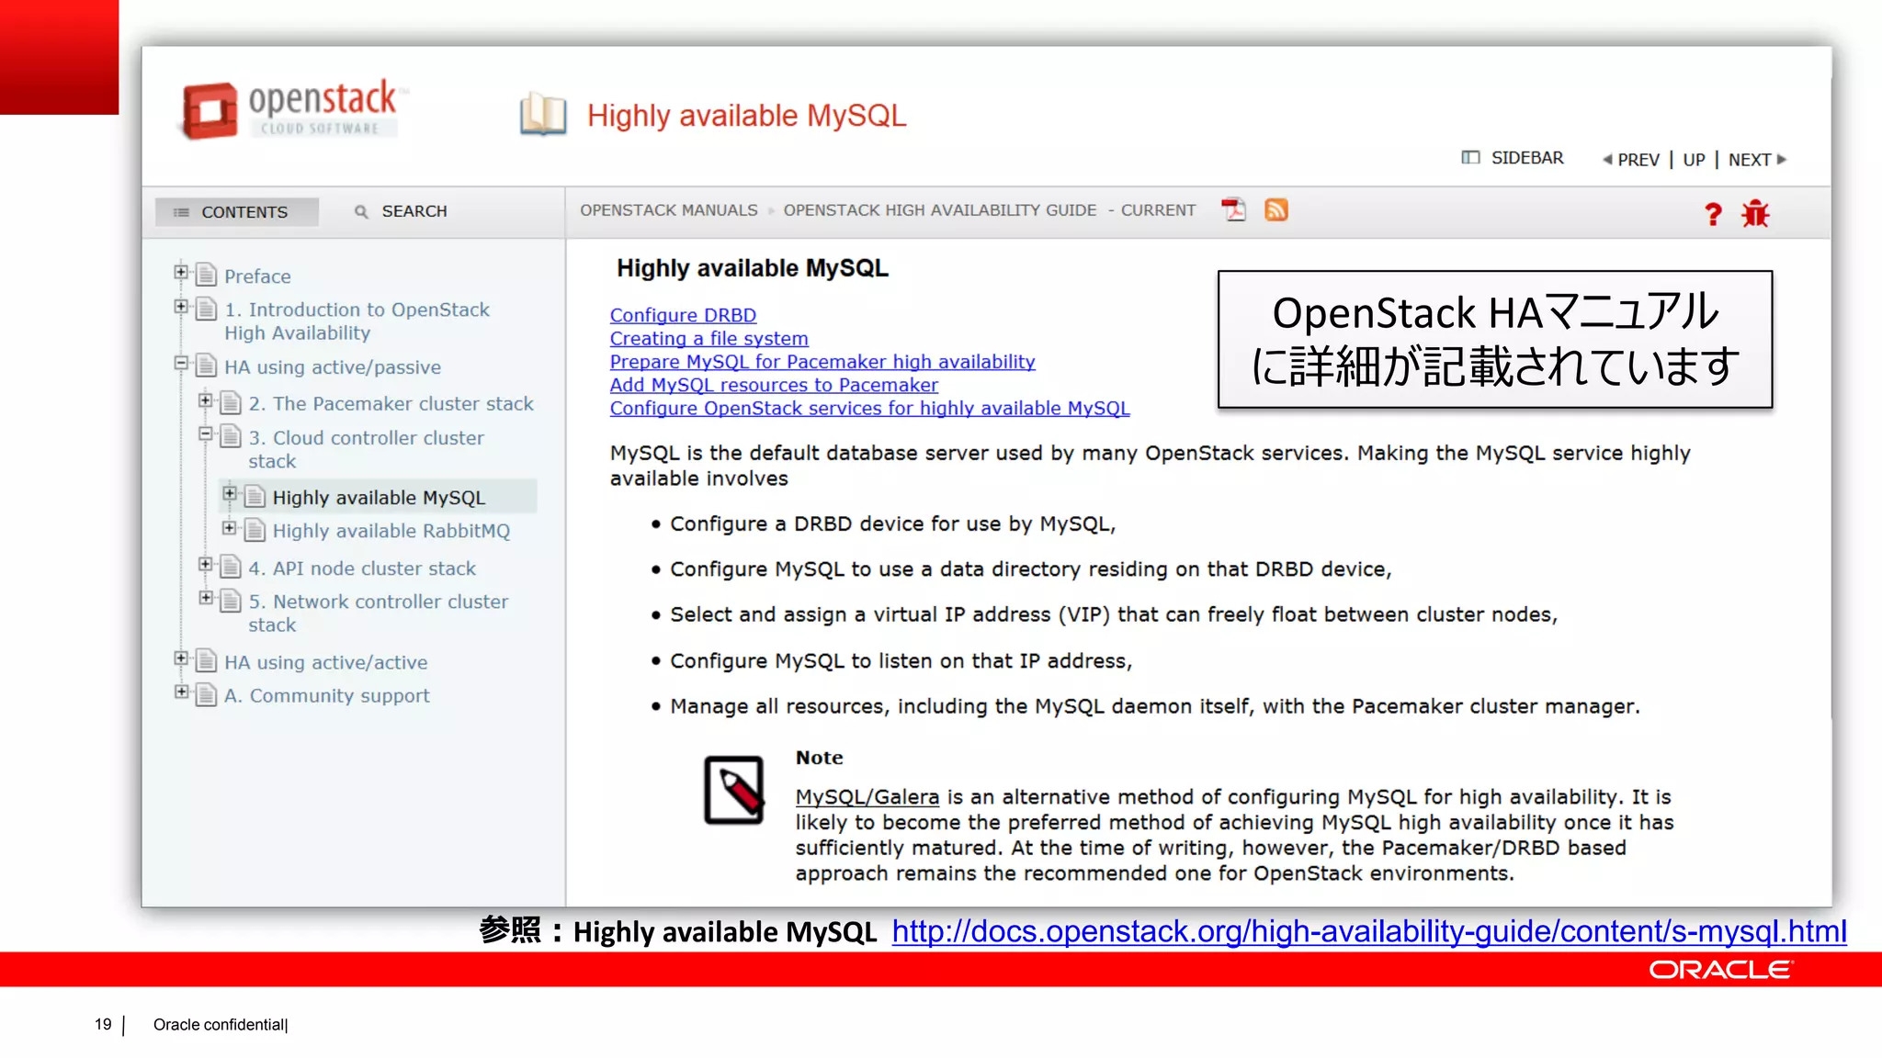This screenshot has width=1882, height=1058.
Task: Click the page icon beside HA using active/active
Action: pyautogui.click(x=207, y=660)
